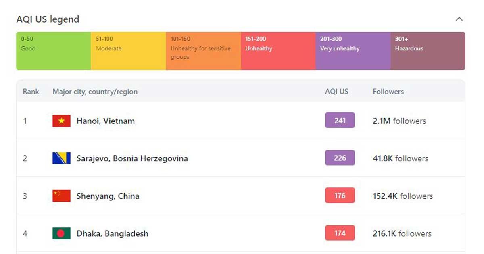The width and height of the screenshot is (484, 254).
Task: Click the orange Unhealthy for sensitive groups swatch
Action: tap(203, 51)
